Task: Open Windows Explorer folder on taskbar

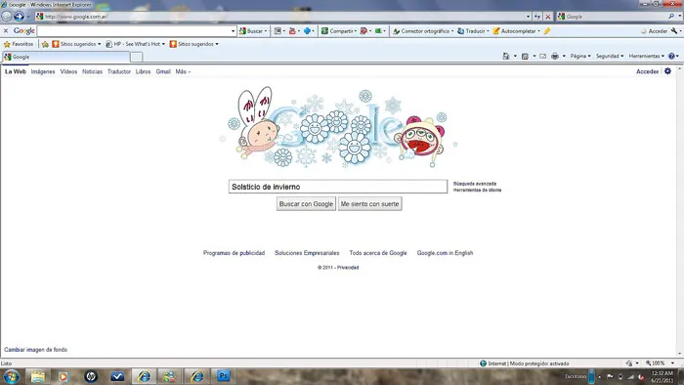Action: click(x=37, y=376)
